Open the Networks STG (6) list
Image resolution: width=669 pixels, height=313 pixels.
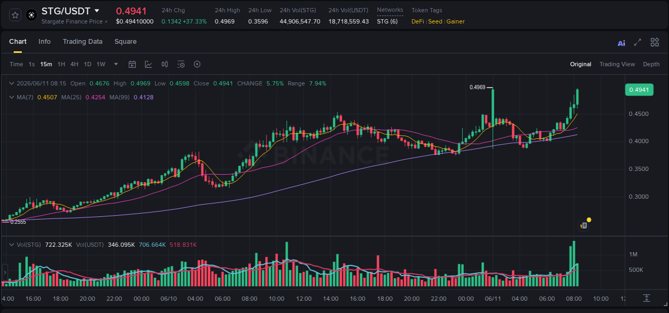point(387,21)
